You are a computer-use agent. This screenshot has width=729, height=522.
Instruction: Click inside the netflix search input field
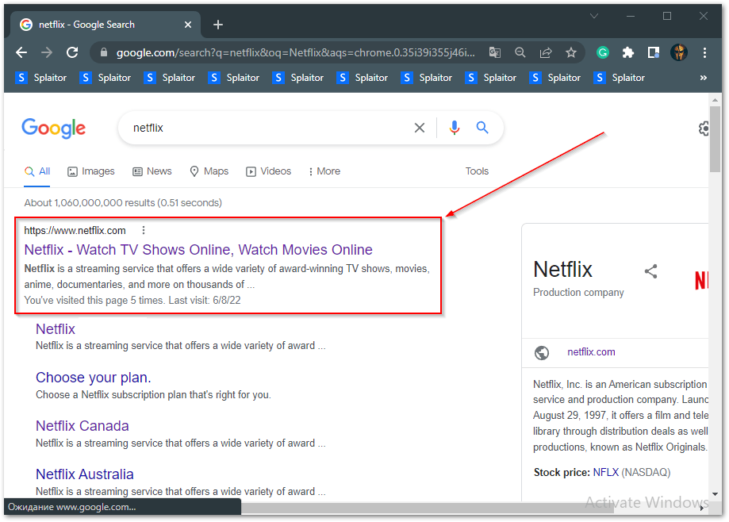(x=238, y=128)
